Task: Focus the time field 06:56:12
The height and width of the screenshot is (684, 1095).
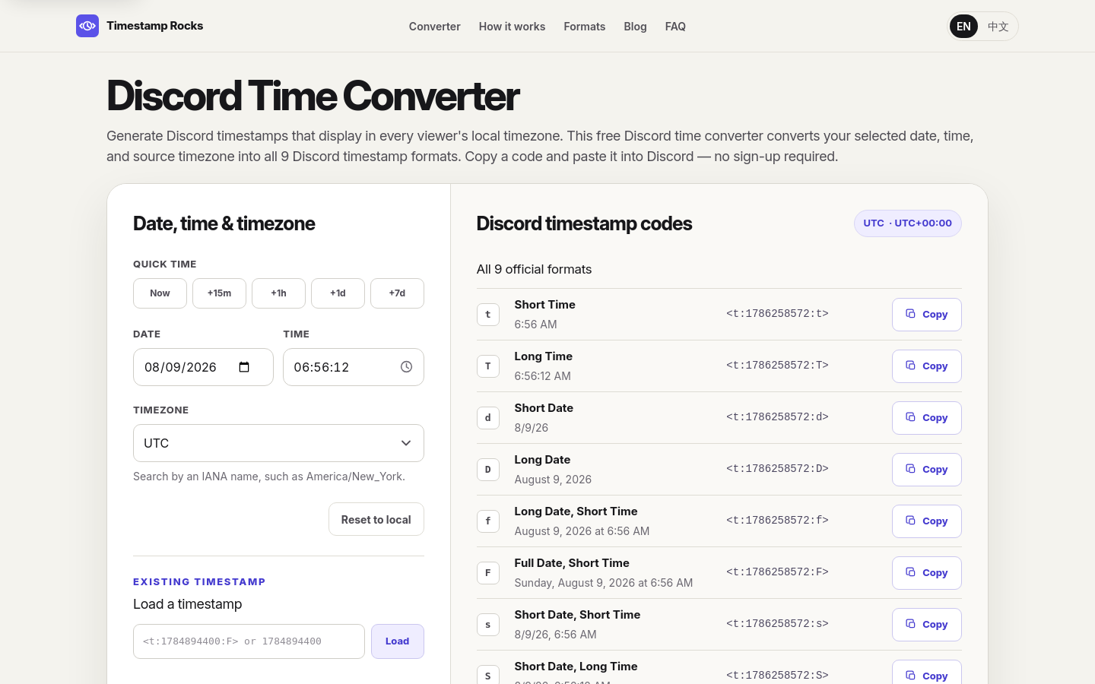Action: click(x=354, y=367)
